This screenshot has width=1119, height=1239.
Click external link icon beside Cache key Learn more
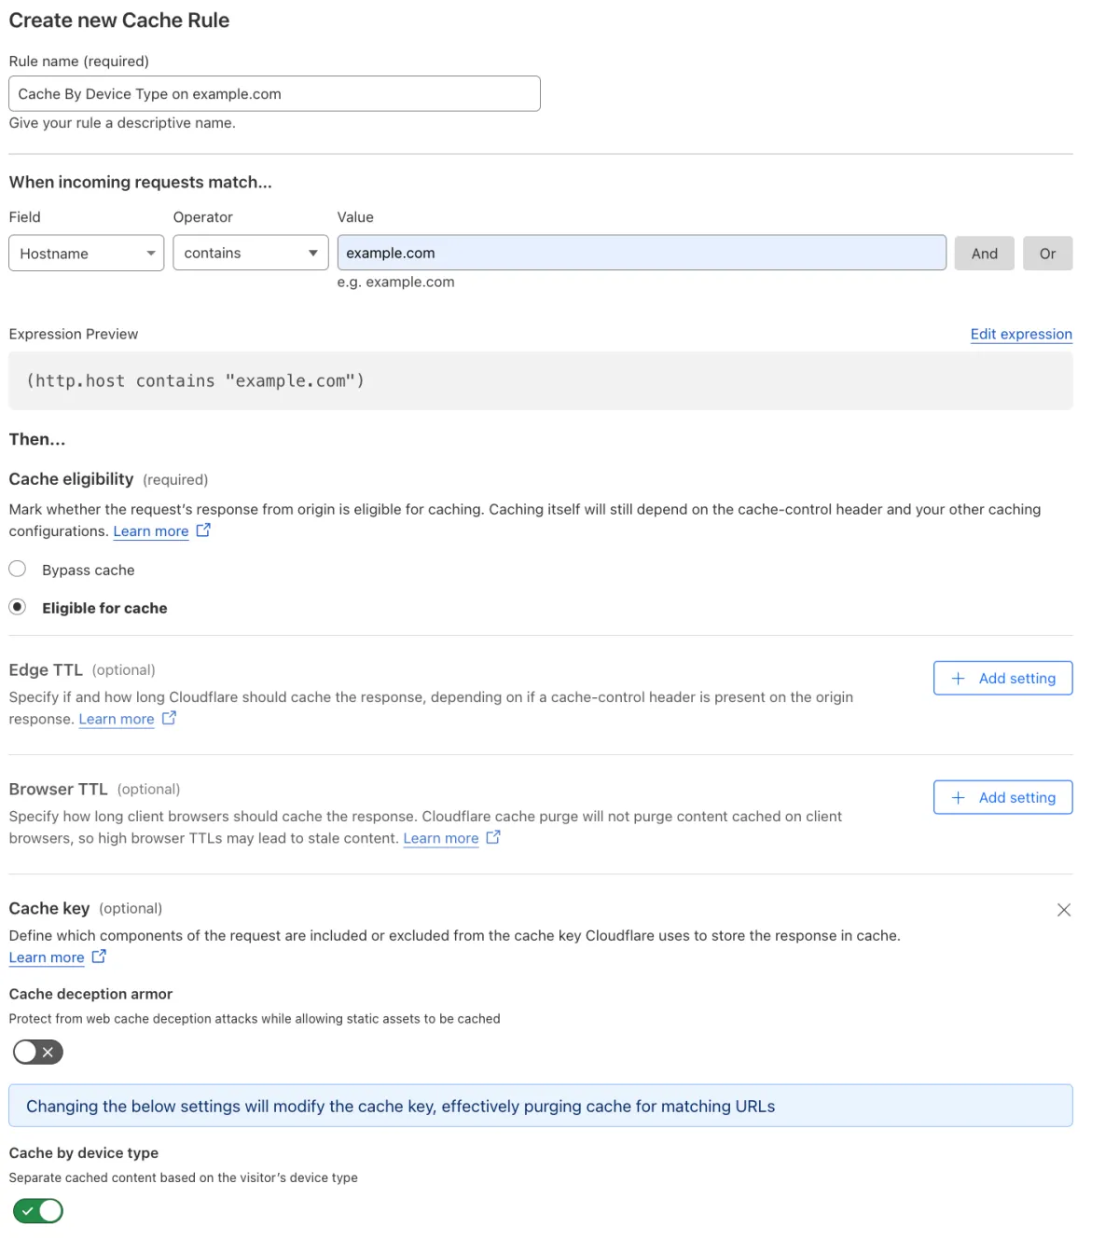click(x=99, y=957)
